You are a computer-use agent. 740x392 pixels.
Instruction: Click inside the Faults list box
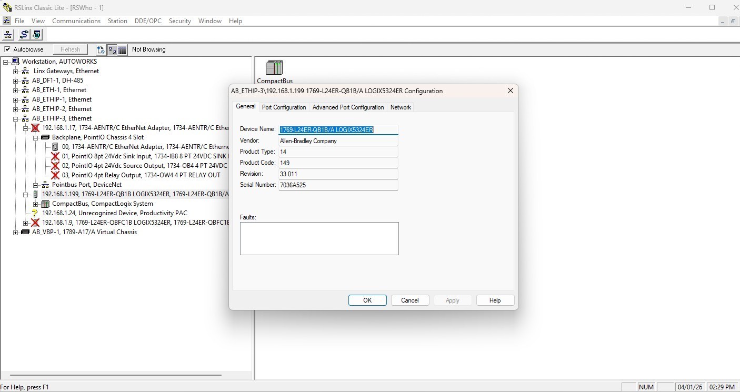click(x=319, y=238)
